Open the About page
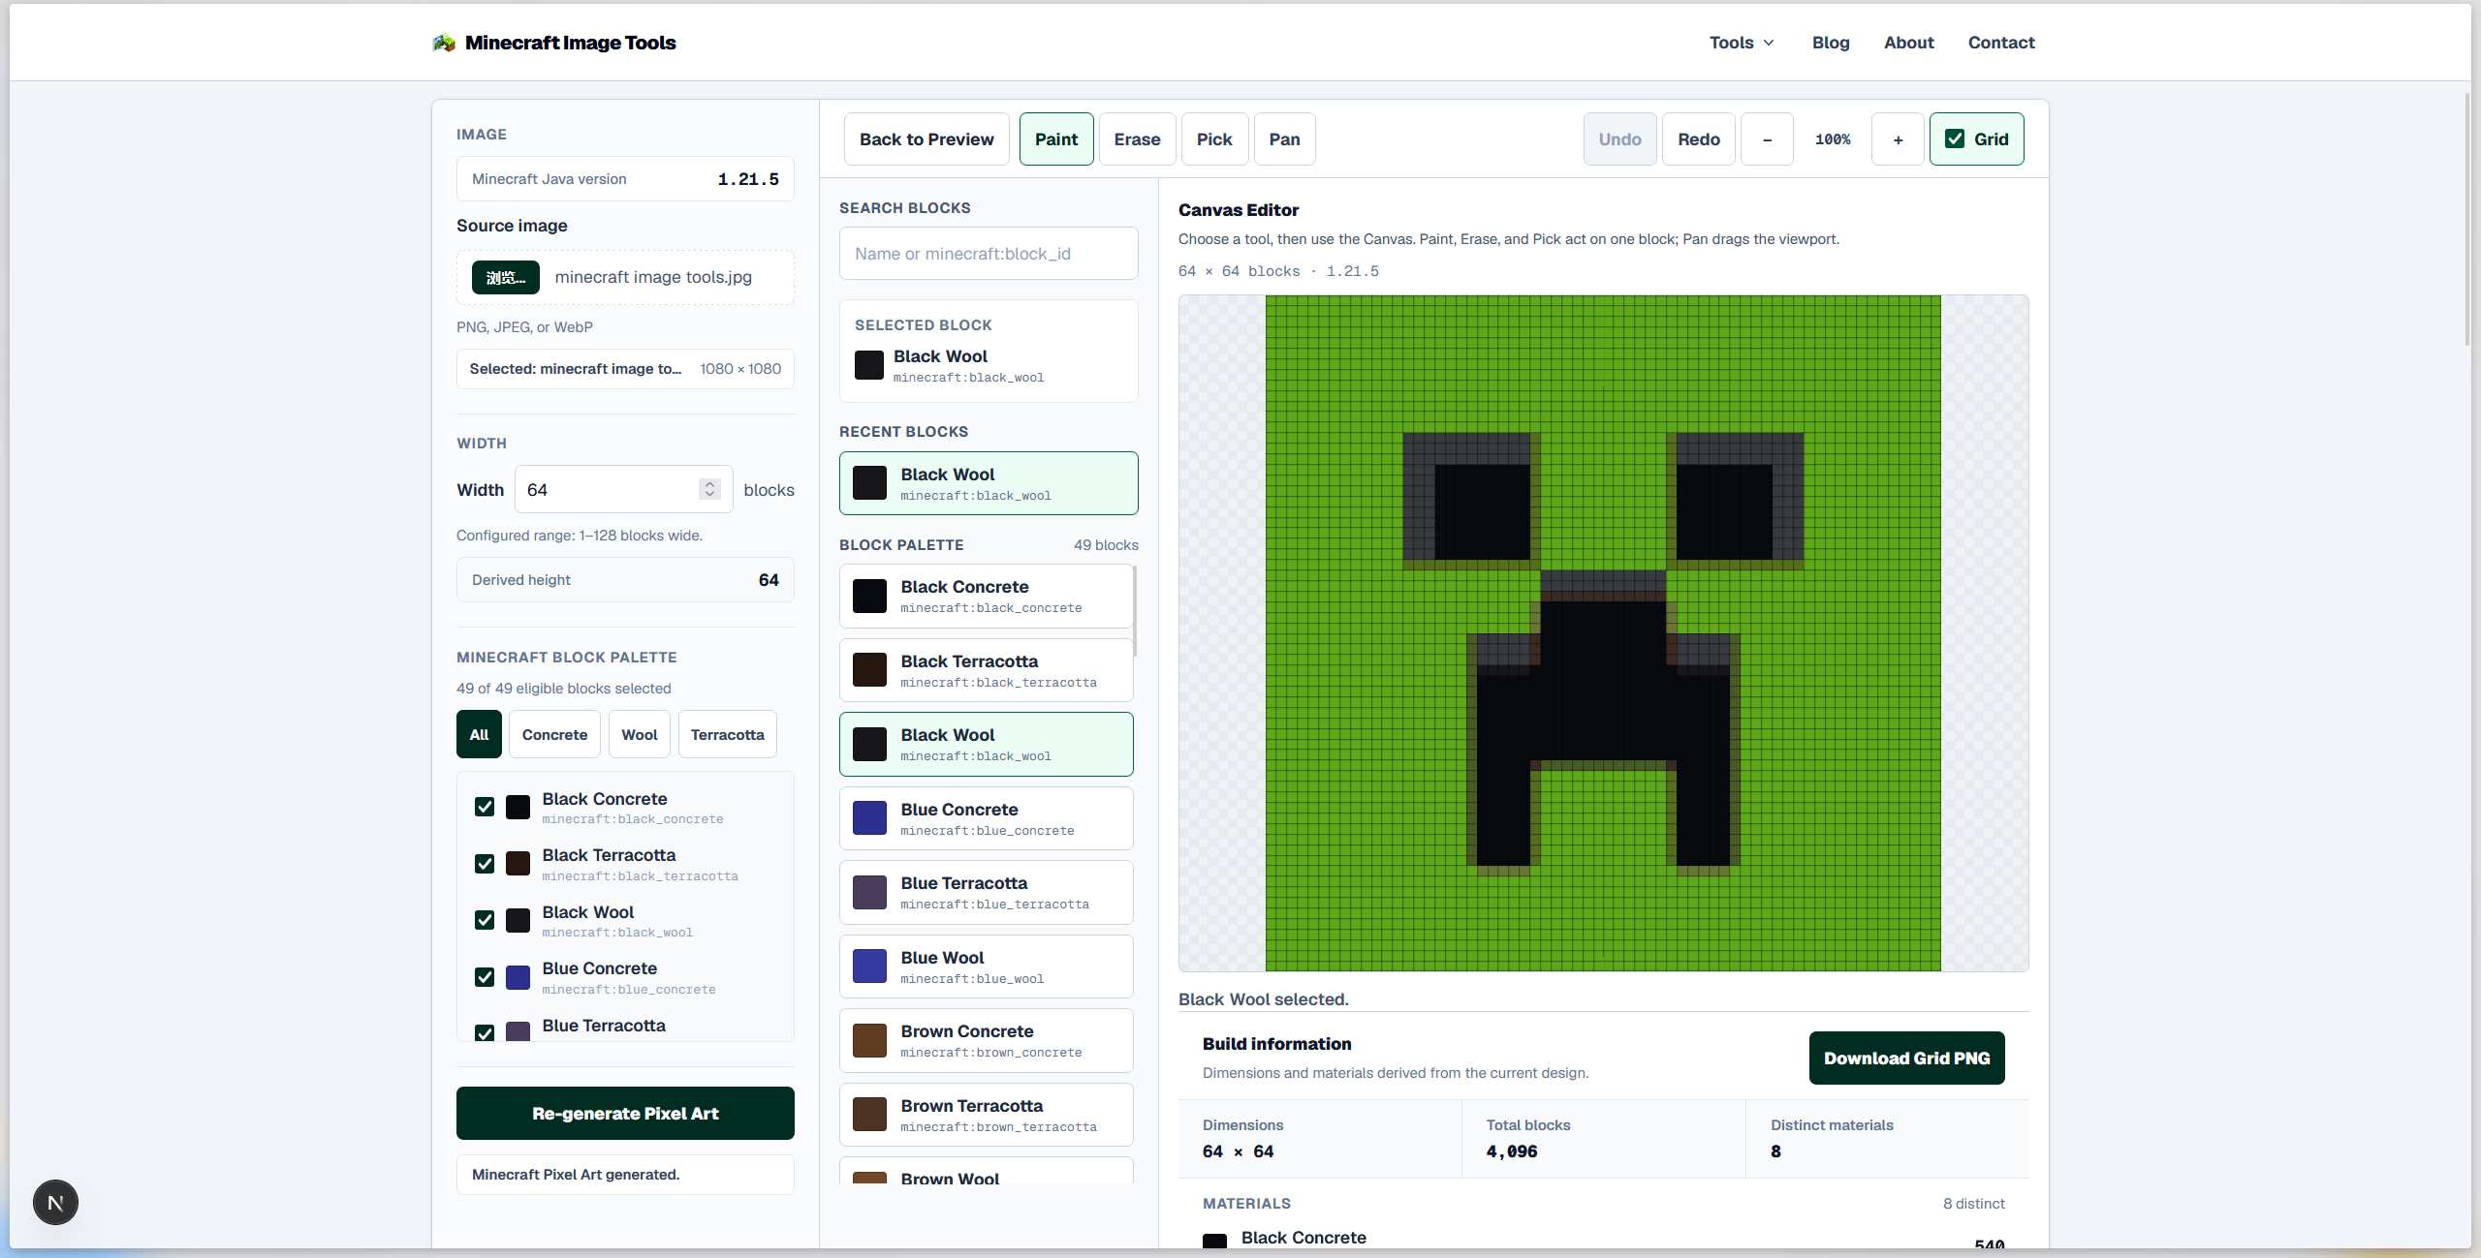The width and height of the screenshot is (2481, 1258). click(x=1908, y=43)
